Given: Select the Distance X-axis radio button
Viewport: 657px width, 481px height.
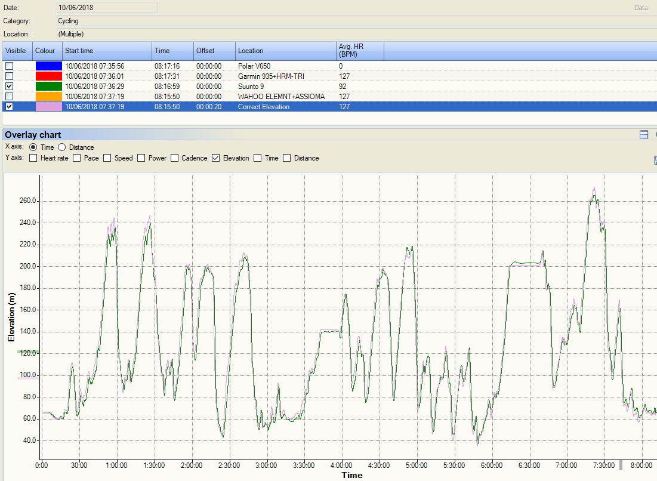Looking at the screenshot, I should 61,147.
